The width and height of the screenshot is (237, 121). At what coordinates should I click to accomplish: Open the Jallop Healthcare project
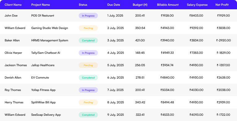[43, 65]
